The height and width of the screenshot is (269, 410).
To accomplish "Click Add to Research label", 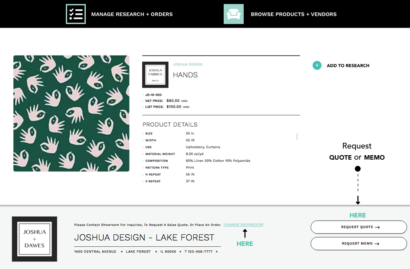I will click(348, 66).
